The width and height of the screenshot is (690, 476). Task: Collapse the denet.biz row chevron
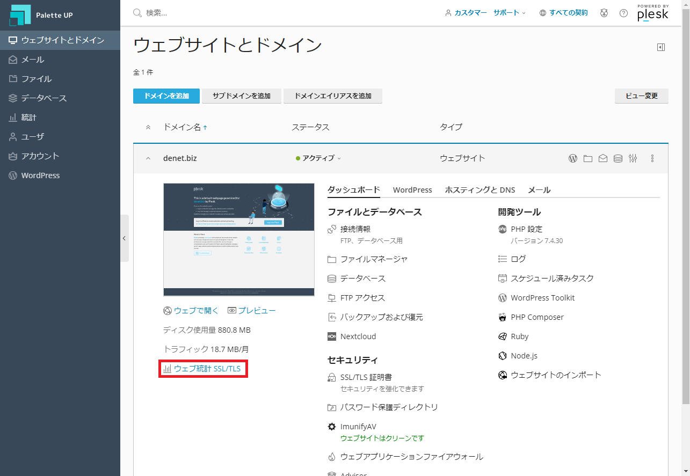pos(148,158)
